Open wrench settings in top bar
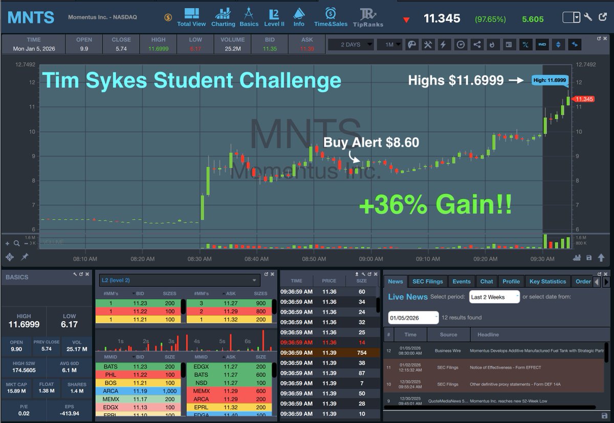This screenshot has width=614, height=423. pos(588,17)
